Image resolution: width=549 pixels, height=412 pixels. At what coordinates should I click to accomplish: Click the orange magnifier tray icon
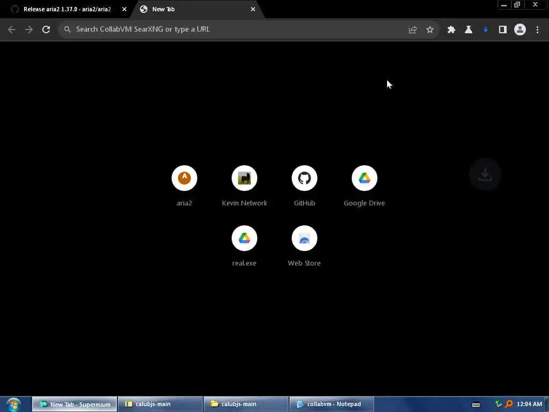coord(509,404)
